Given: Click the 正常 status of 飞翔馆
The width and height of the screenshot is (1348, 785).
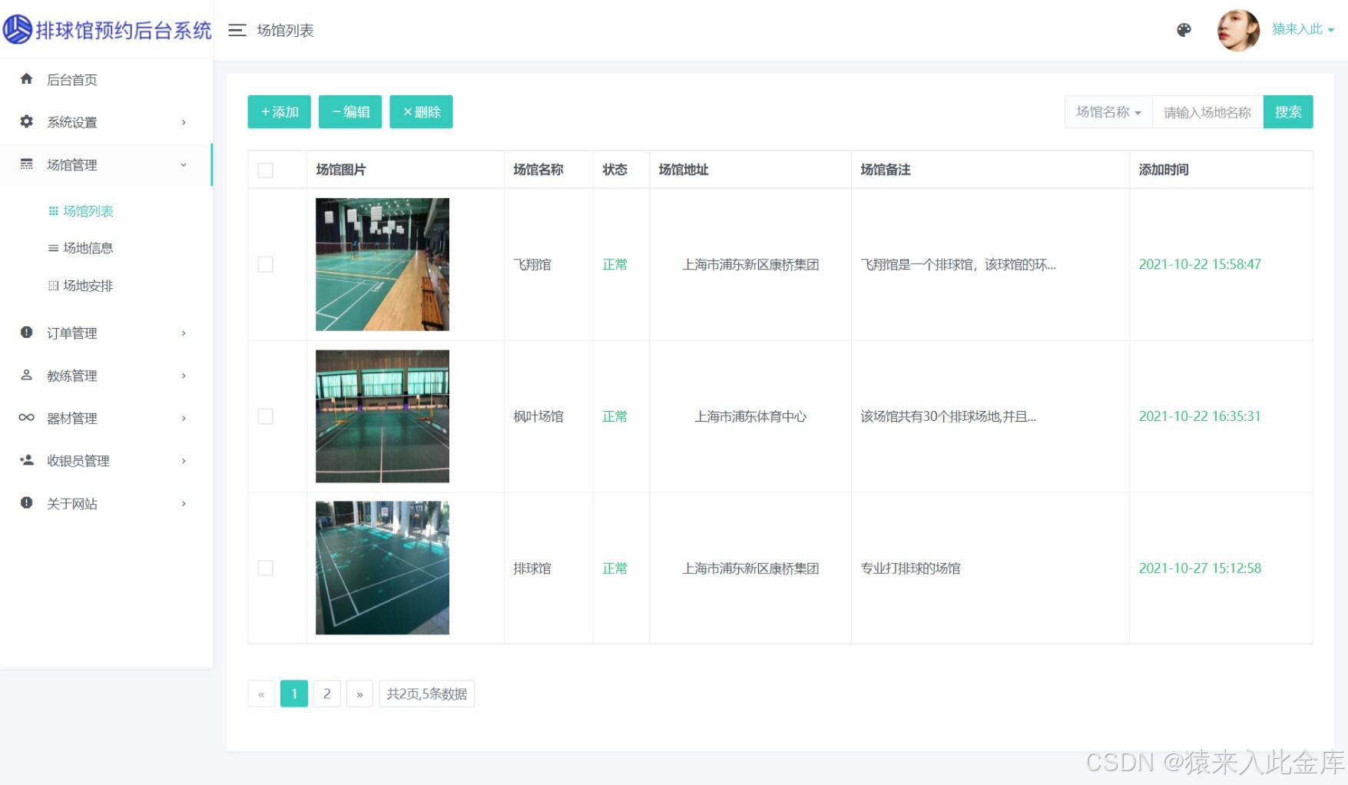Looking at the screenshot, I should tap(614, 264).
